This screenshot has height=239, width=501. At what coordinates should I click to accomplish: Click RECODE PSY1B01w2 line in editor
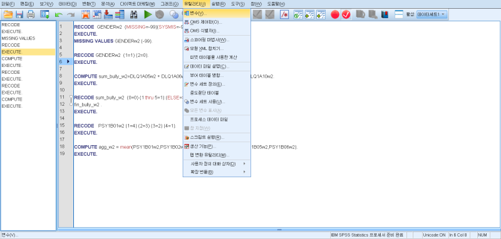tap(125, 126)
